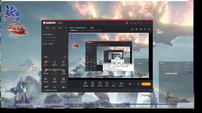Switch to the 手游 scene tab
Viewport: 202px width, 113px height.
click(x=60, y=28)
